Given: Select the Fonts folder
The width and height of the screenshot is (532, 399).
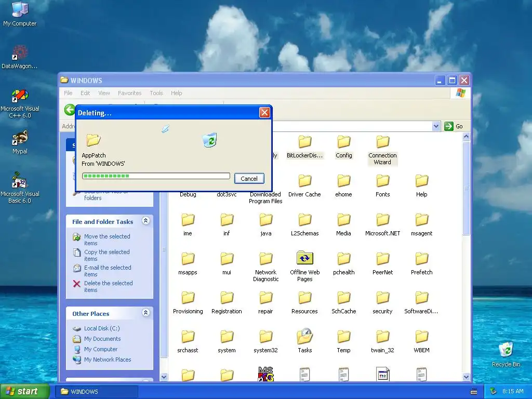Looking at the screenshot, I should coord(383,185).
